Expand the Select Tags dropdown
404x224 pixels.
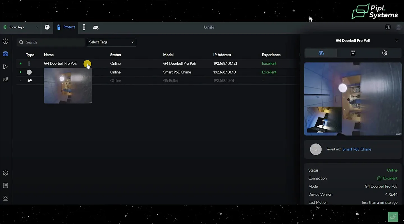[x=111, y=42]
